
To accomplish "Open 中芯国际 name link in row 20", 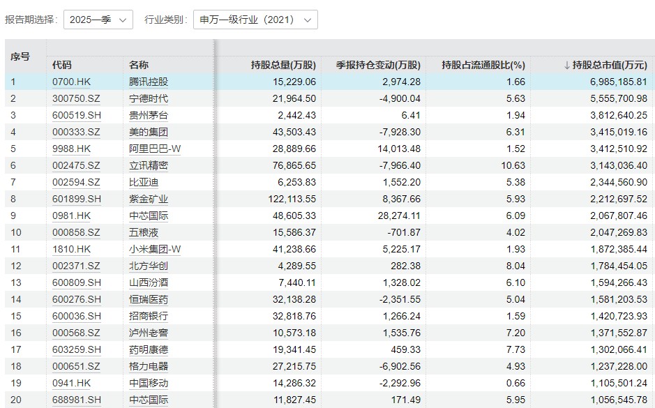I will tap(149, 399).
